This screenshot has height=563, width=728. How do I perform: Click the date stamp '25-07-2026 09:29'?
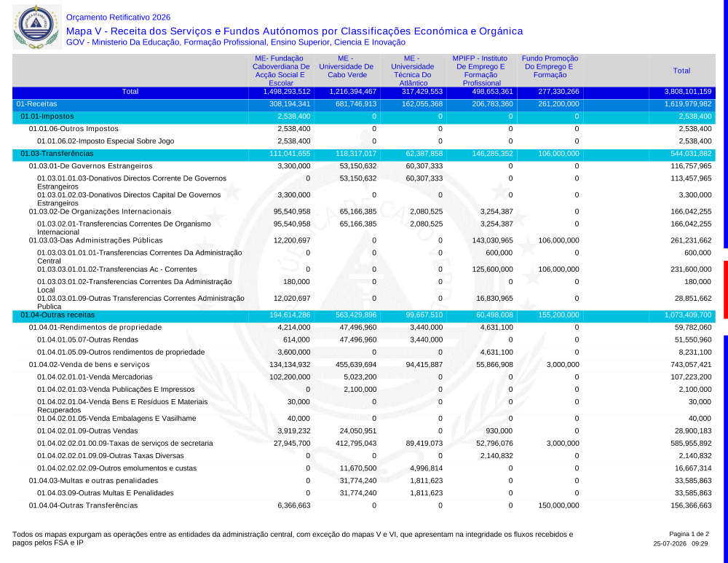click(681, 543)
